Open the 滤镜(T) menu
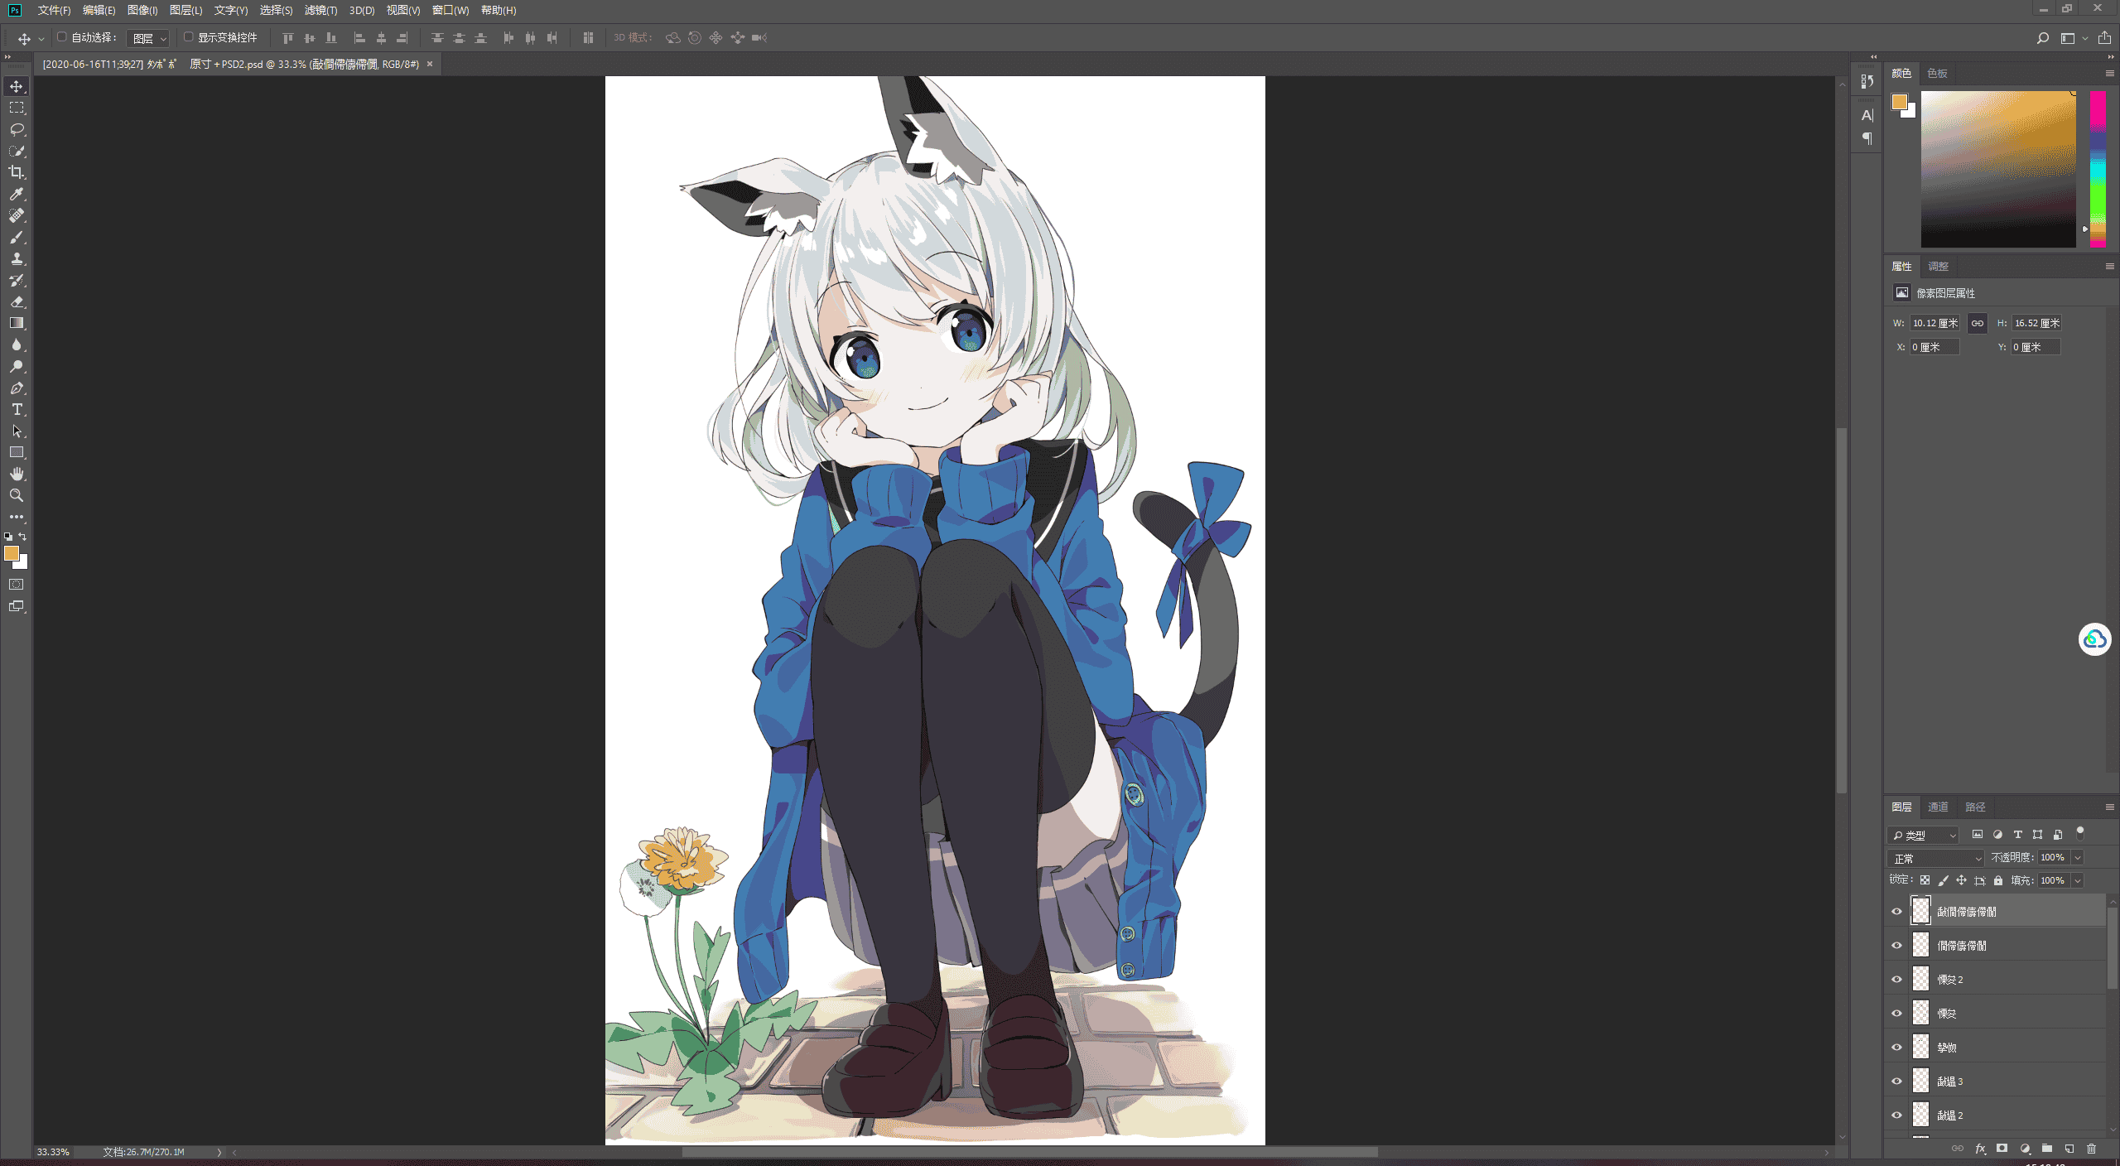This screenshot has height=1166, width=2120. tap(320, 11)
